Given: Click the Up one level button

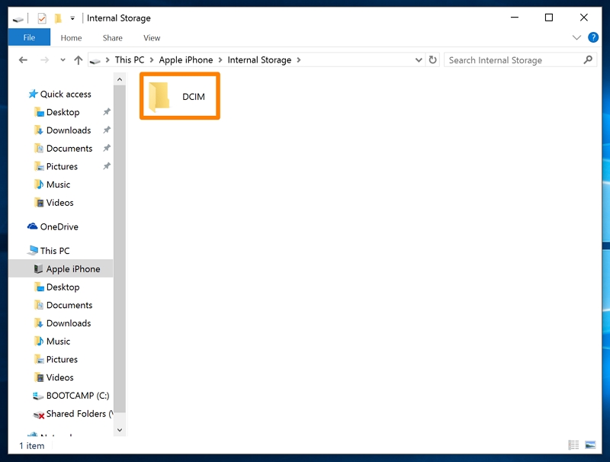Looking at the screenshot, I should tap(78, 59).
